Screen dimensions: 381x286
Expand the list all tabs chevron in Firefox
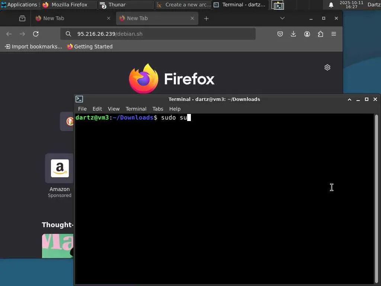(x=282, y=18)
